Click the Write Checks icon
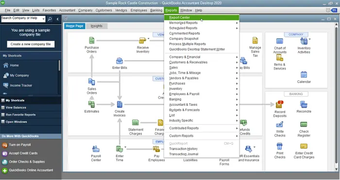The height and width of the screenshot is (180, 340). click(x=279, y=125)
